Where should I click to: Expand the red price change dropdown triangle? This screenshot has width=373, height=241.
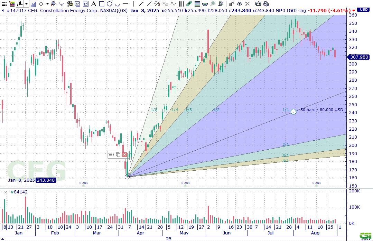pos(353,10)
